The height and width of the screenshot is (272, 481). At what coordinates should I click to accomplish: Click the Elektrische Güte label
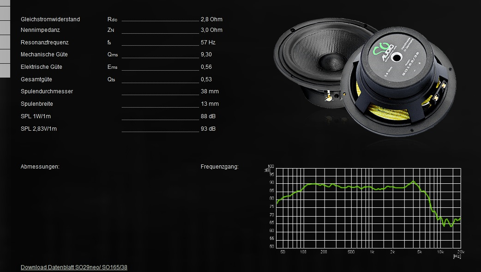point(42,67)
